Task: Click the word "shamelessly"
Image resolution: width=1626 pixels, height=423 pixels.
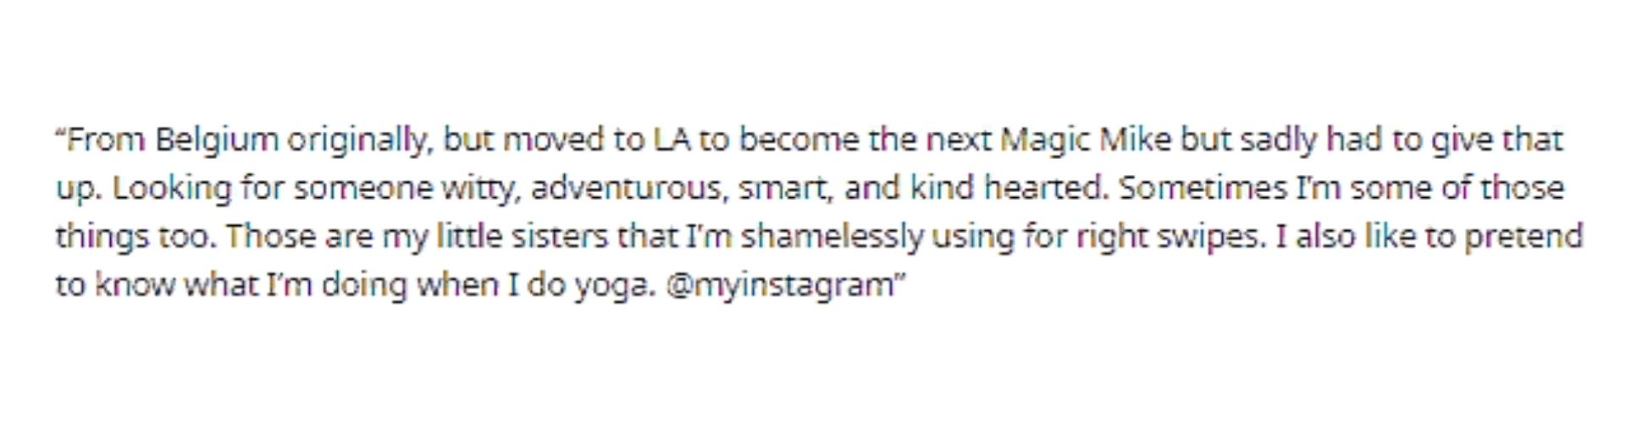Action: coord(831,237)
